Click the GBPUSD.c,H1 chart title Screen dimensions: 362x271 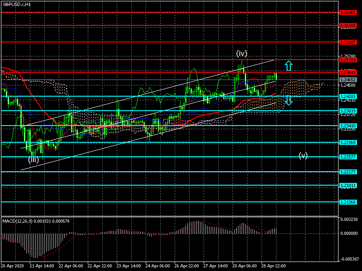pyautogui.click(x=17, y=5)
